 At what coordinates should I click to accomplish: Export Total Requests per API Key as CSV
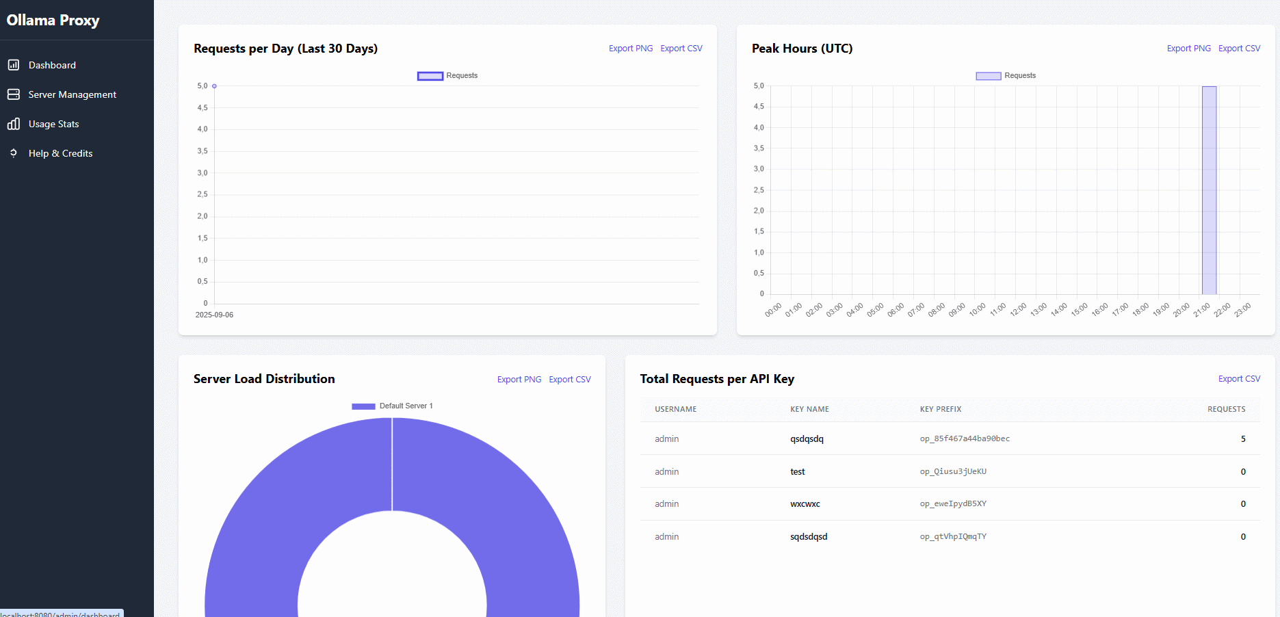[x=1239, y=378]
